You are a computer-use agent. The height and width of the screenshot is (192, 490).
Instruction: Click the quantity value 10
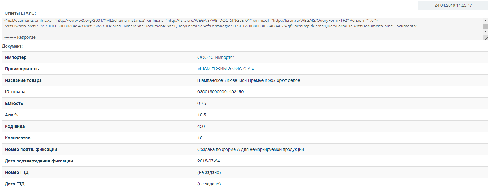(200, 138)
